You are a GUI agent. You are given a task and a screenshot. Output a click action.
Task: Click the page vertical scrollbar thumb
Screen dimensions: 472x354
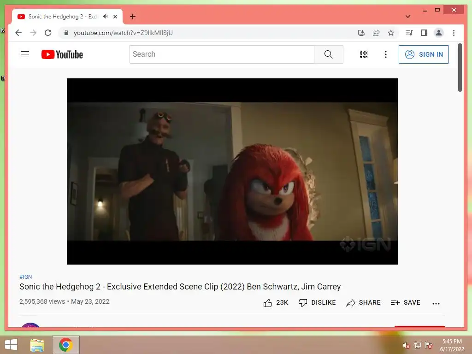(460, 67)
